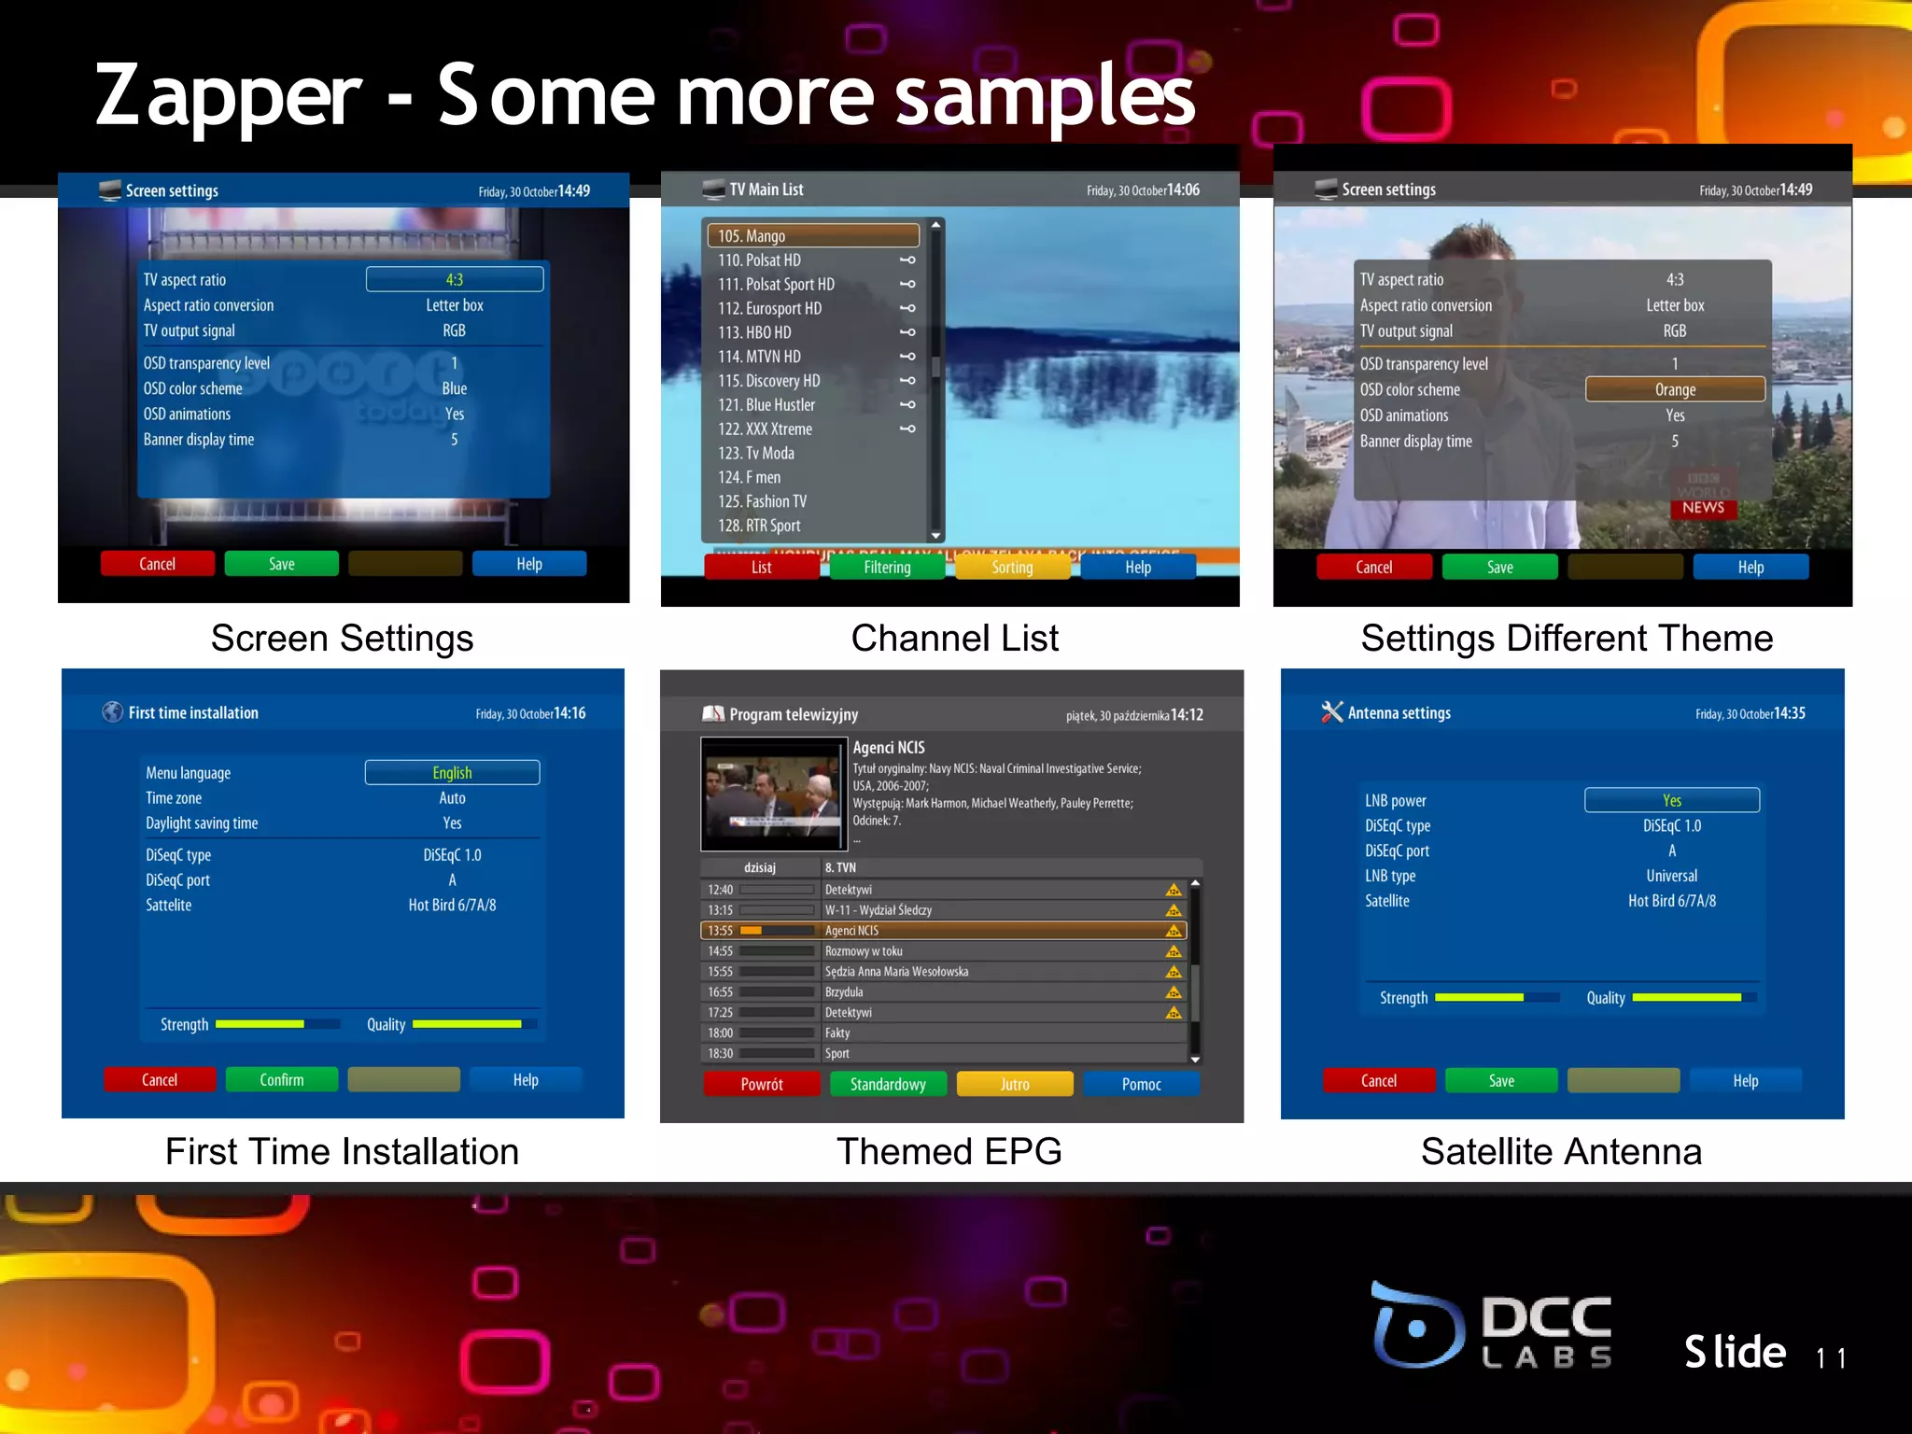Viewport: 1912px width, 1434px height.
Task: Click the TV Main List scrollbar down arrow
Action: tap(935, 536)
